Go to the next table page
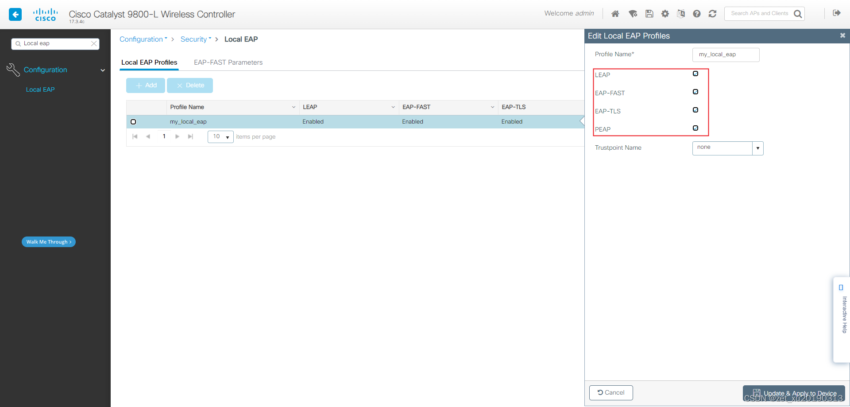The width and height of the screenshot is (850, 407). tap(177, 136)
